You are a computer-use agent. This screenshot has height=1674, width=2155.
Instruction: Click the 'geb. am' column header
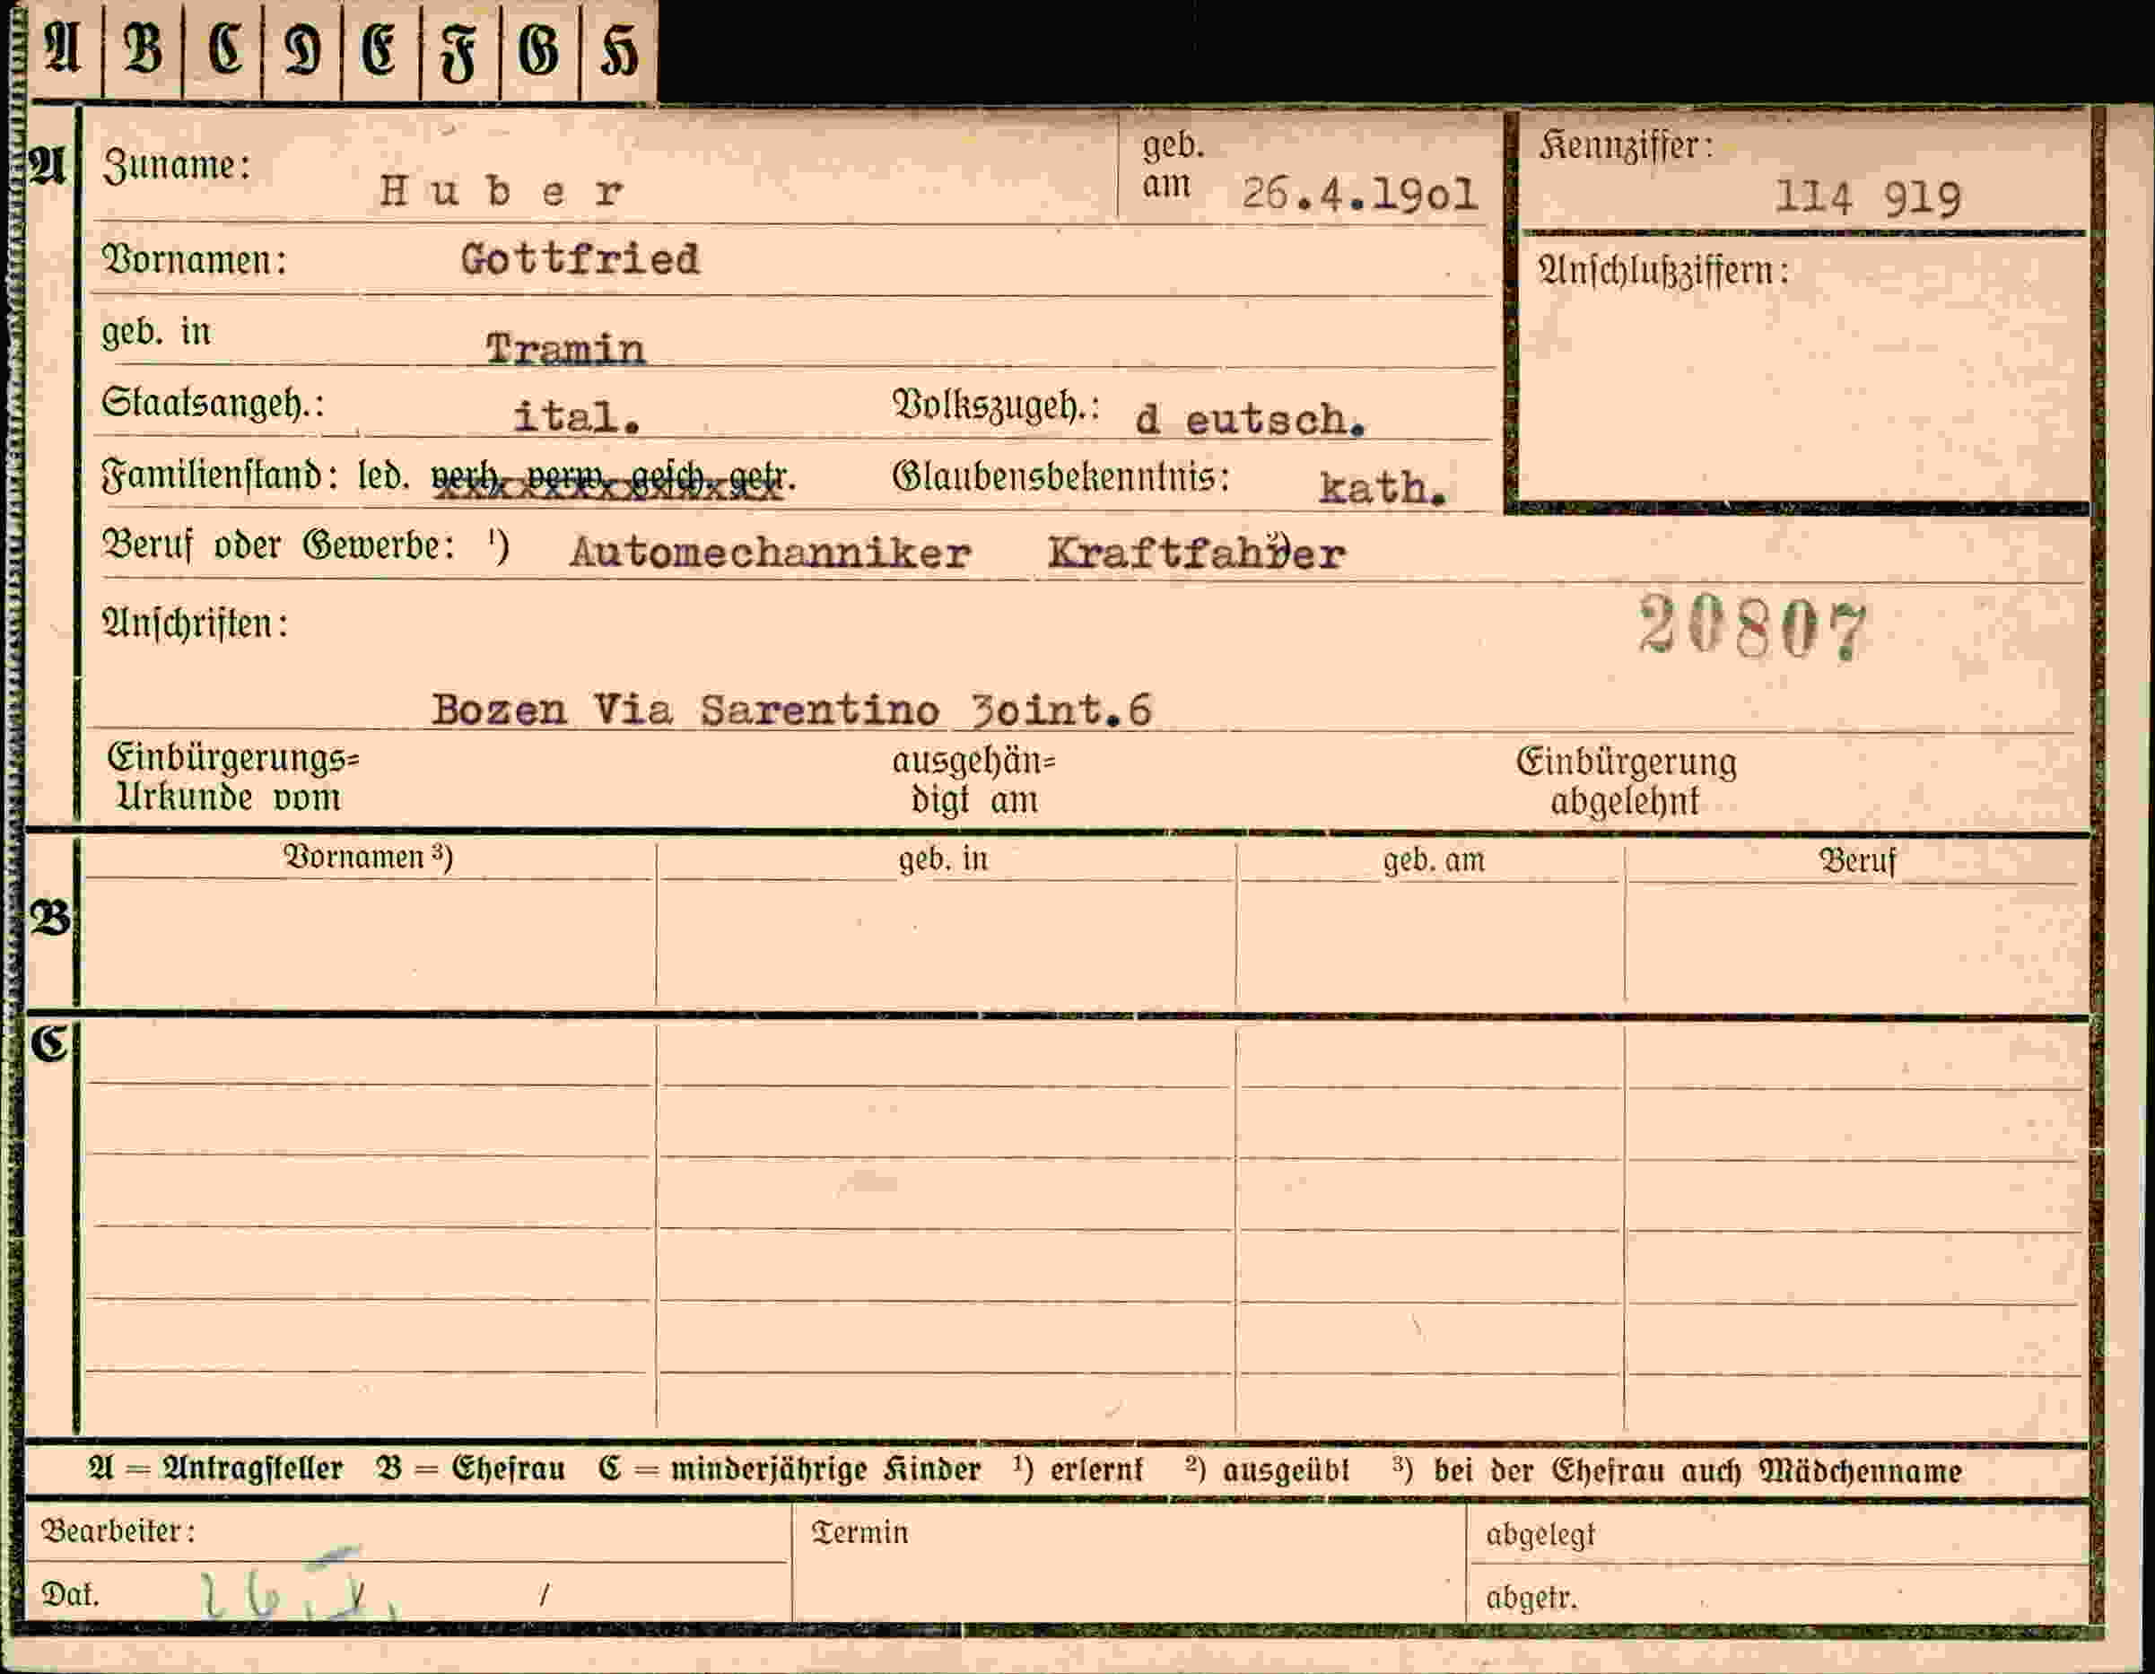tap(1433, 861)
